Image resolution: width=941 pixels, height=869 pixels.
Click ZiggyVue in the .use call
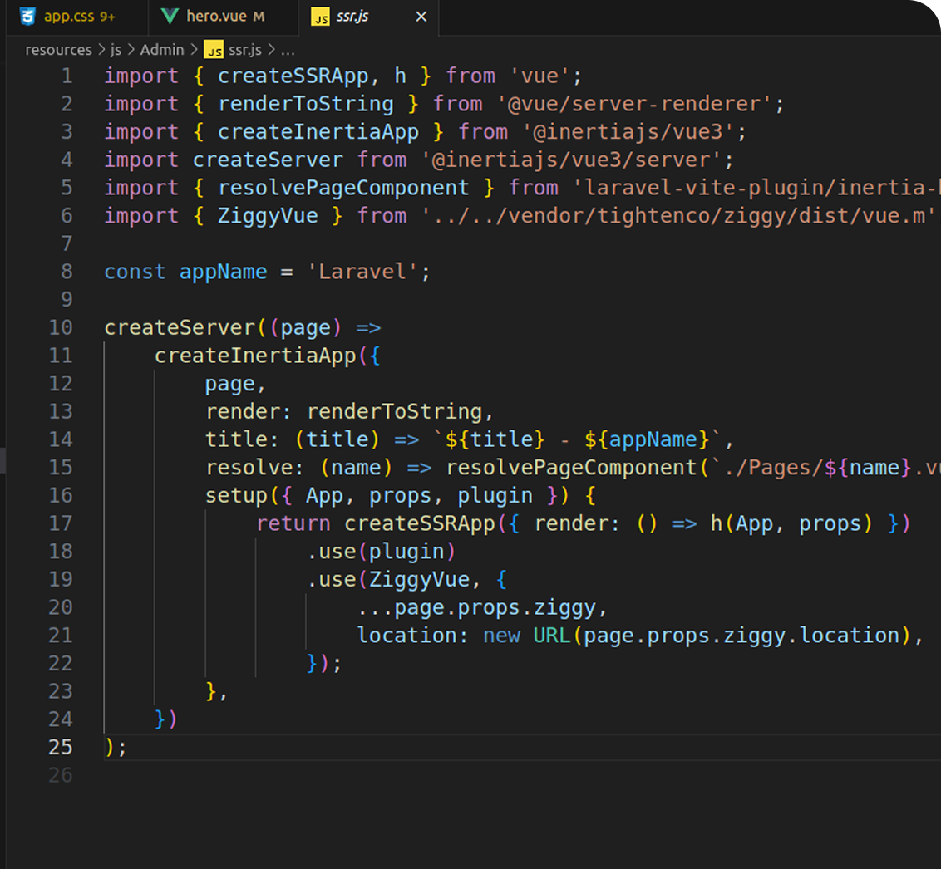click(x=420, y=579)
